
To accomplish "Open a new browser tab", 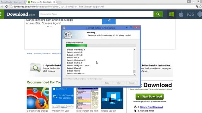I will (x=59, y=2).
